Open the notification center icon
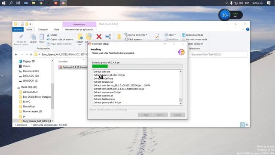Image resolution: width=275 pixels, height=155 pixels. click(269, 3)
